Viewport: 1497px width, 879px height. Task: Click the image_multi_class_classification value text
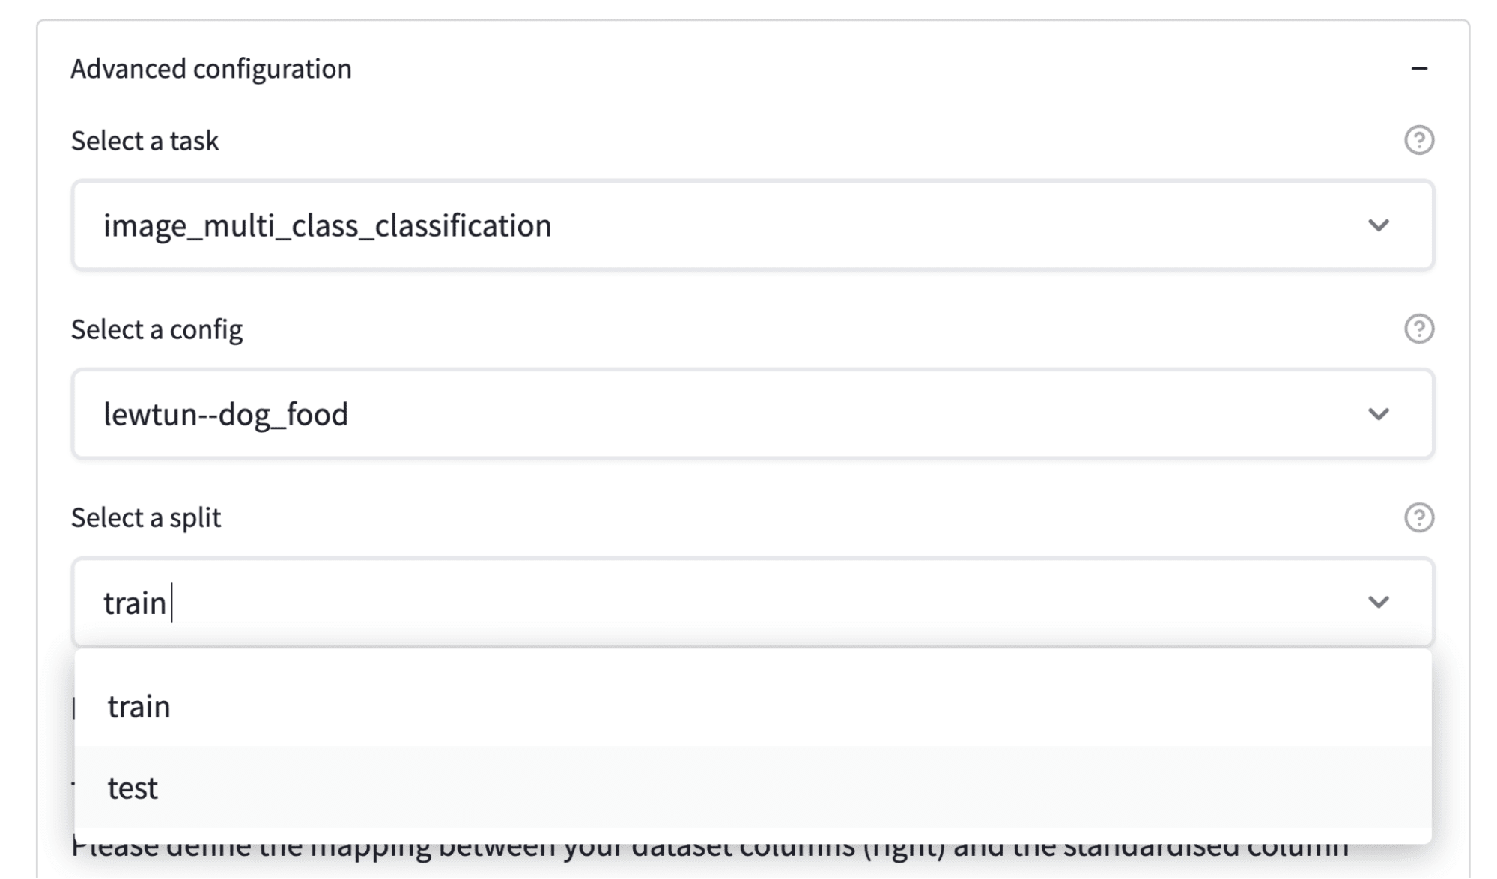coord(327,225)
